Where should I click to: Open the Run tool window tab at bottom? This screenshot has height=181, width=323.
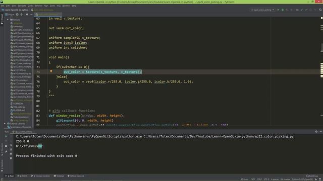pos(10,176)
